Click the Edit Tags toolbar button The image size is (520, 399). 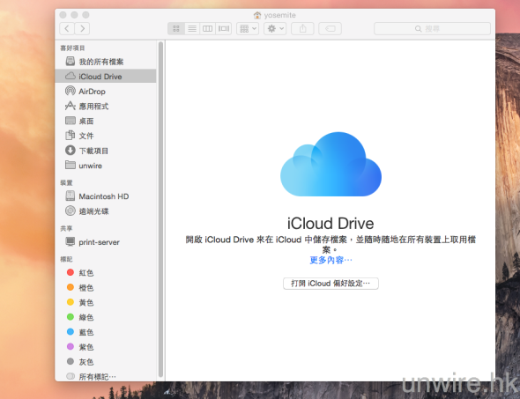(x=330, y=28)
